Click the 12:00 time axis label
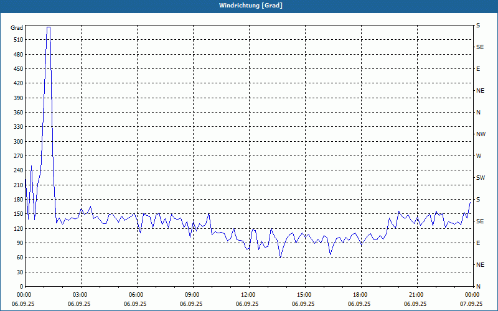Viewport: 498px width, 311px height. pyautogui.click(x=250, y=294)
